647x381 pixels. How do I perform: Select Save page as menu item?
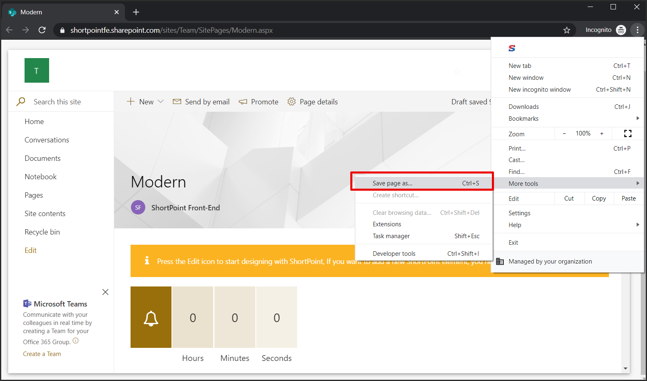[x=424, y=183]
